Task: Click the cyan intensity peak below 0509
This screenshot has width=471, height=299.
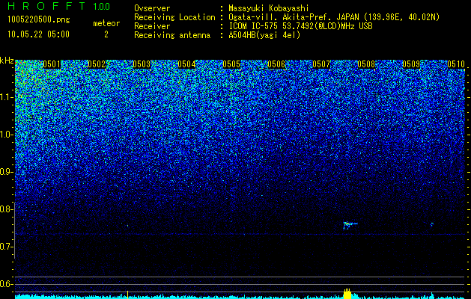Action: point(432,295)
